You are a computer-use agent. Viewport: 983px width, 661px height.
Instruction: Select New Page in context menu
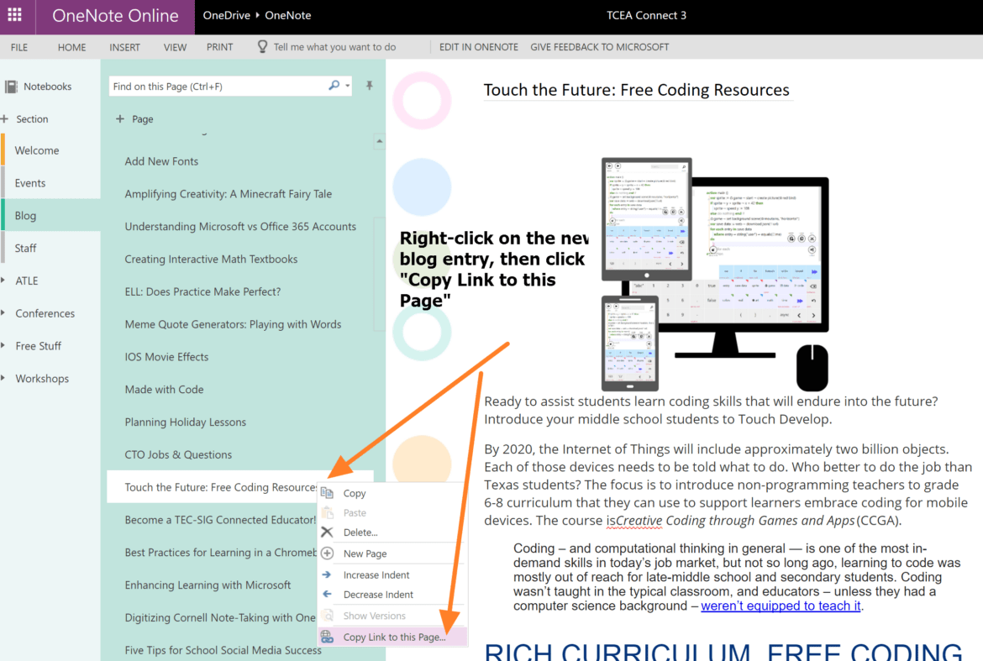click(365, 553)
